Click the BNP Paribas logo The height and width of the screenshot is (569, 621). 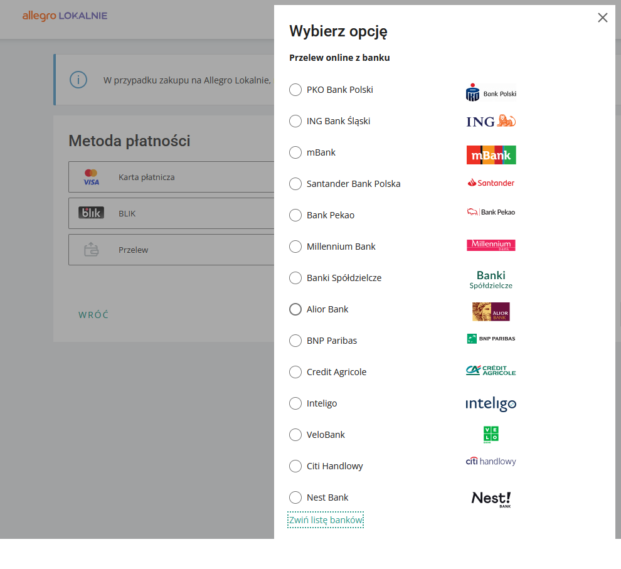(x=491, y=339)
